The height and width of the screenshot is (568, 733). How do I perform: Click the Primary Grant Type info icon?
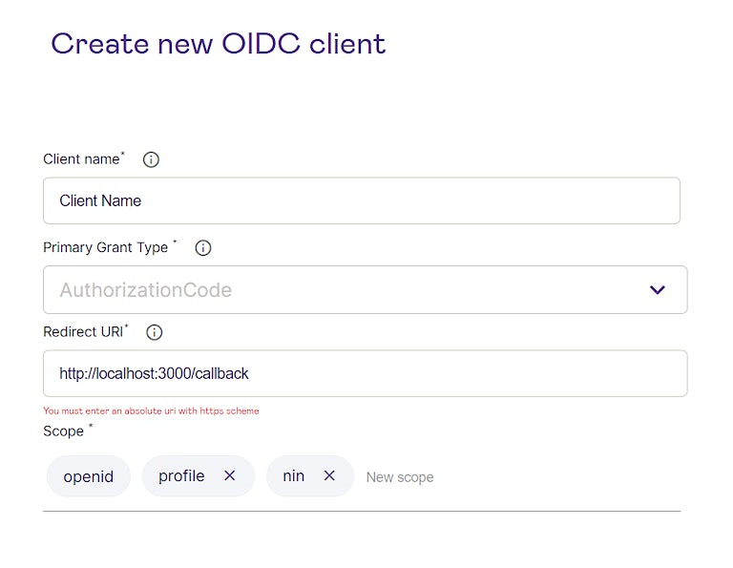click(x=203, y=248)
